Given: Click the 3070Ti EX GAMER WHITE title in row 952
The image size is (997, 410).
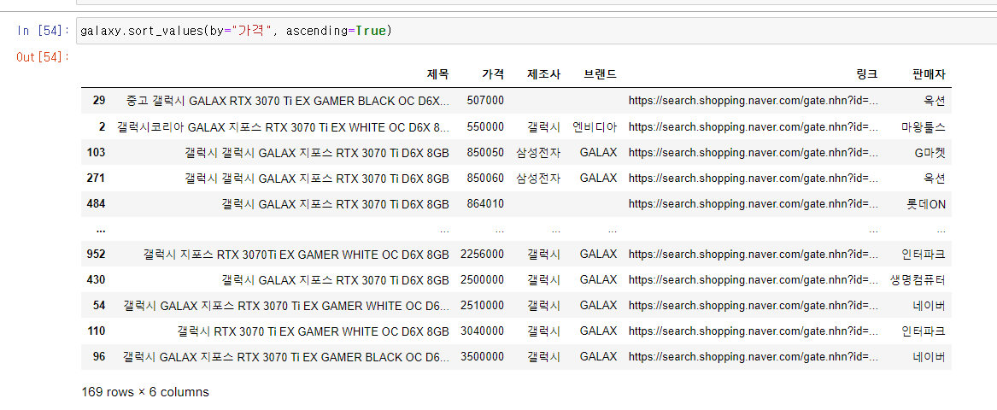Looking at the screenshot, I should click(296, 255).
